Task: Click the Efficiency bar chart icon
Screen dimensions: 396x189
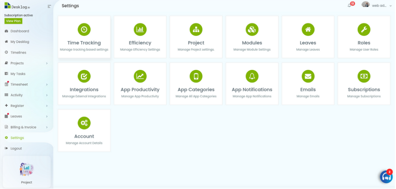Action: [x=140, y=29]
